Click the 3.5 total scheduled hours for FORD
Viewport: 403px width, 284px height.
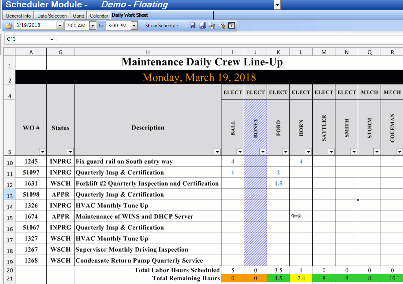(278, 270)
